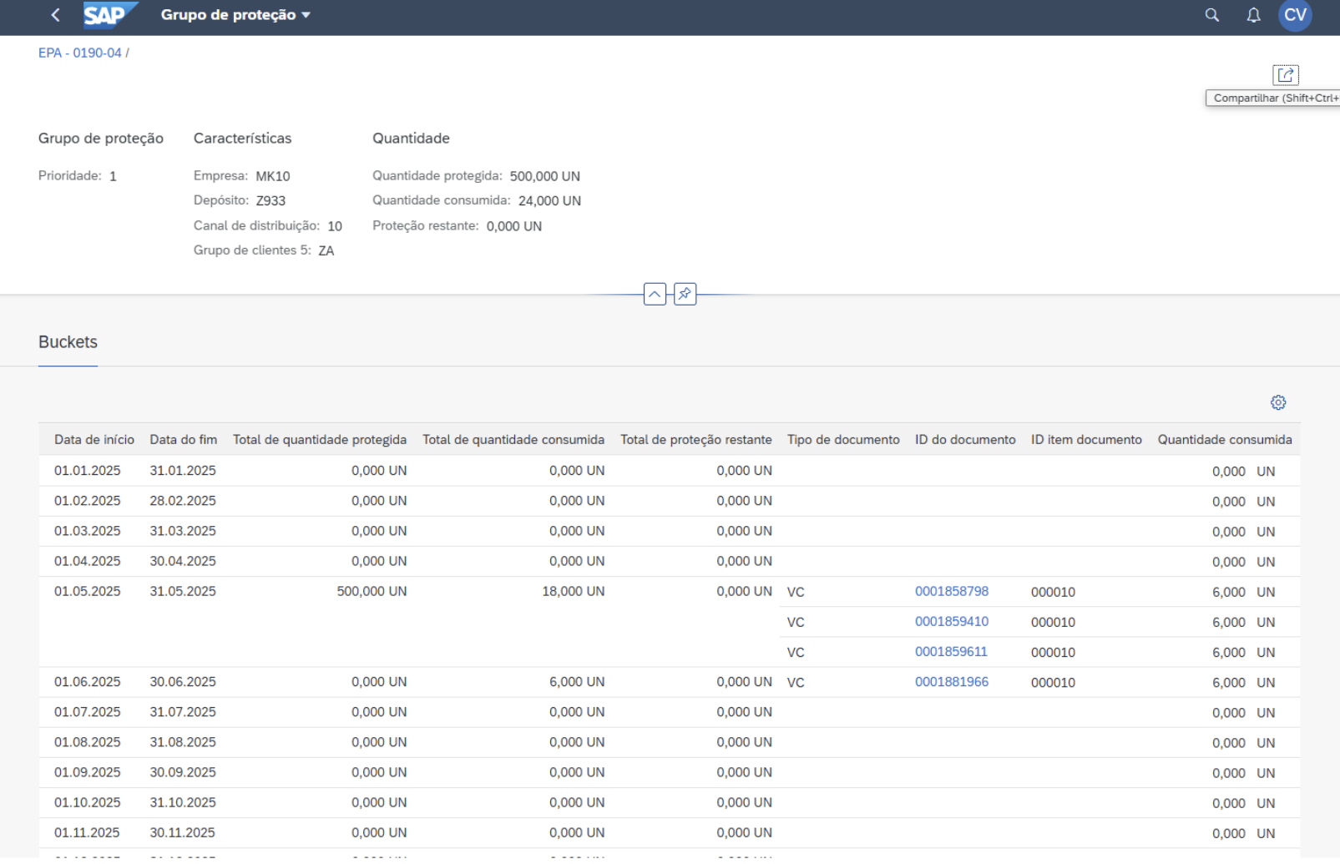Open document 0001858798
1340x864 pixels.
(952, 591)
